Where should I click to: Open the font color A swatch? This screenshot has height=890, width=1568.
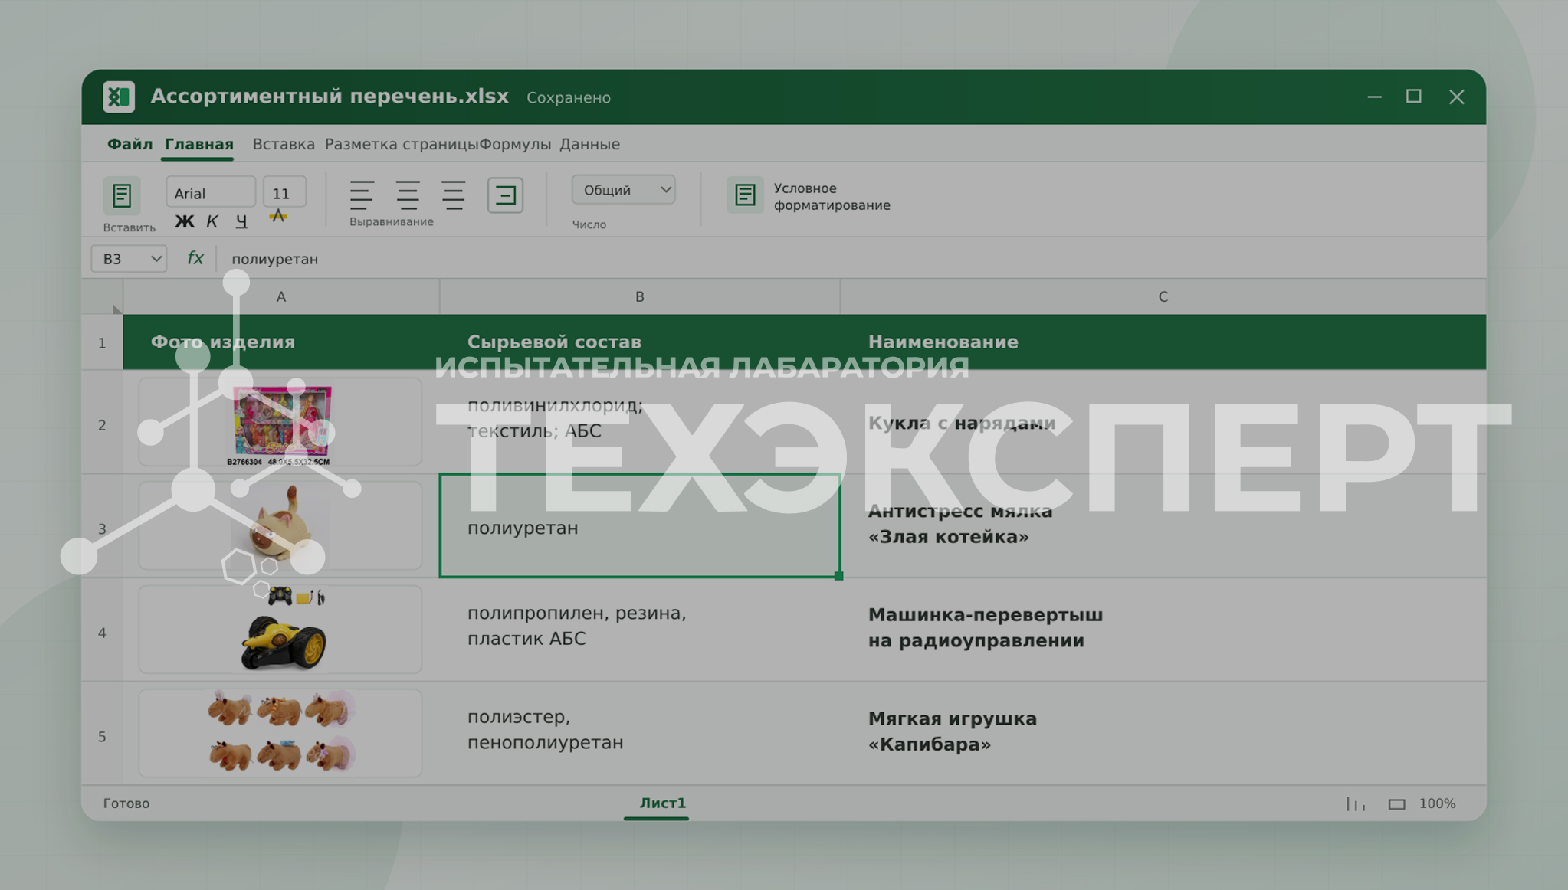click(x=278, y=217)
